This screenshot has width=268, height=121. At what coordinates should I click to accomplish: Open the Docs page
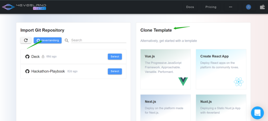tap(190, 7)
